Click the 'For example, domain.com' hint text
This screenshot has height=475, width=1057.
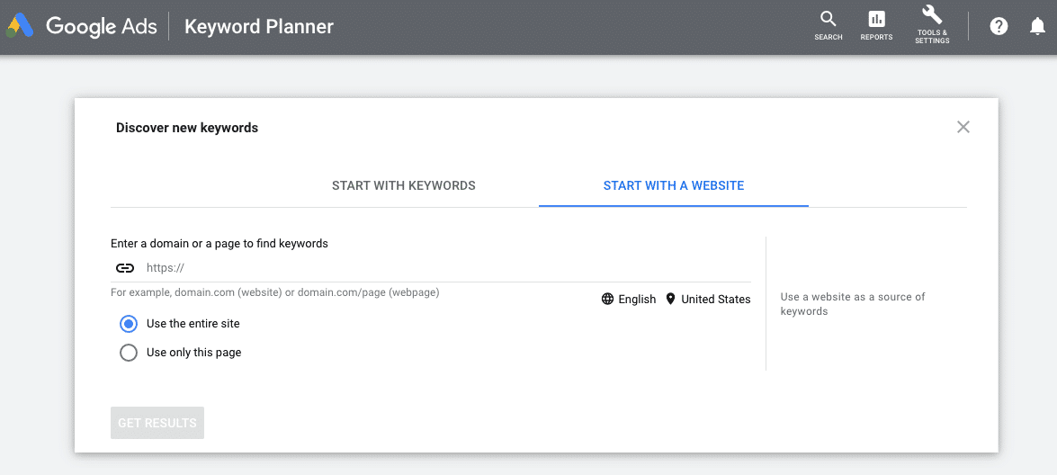coord(275,293)
